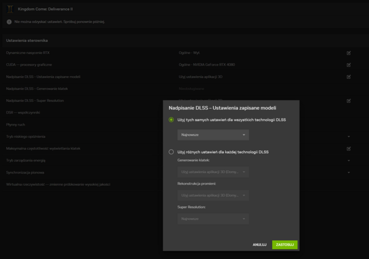Click the Ogólne - Wył. value
Screen dimensions: 369x259
click(x=189, y=53)
